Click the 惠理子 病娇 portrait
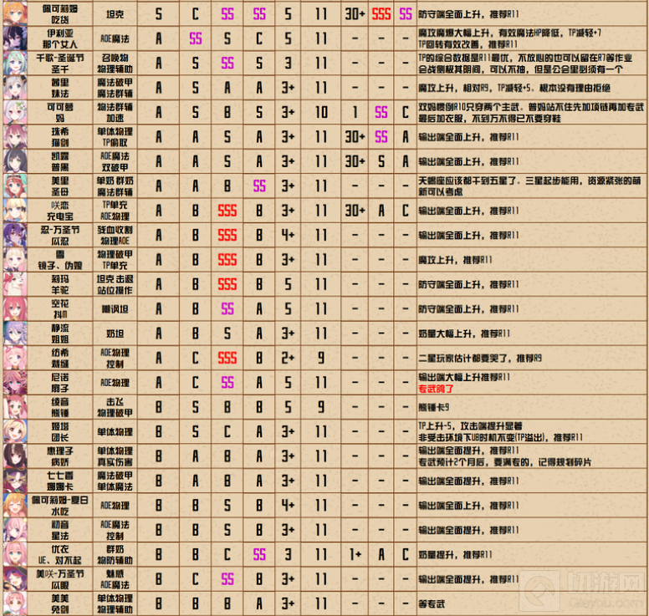This screenshot has height=616, width=649. coord(15,456)
